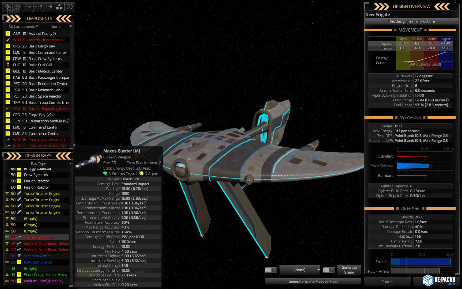
Task: Click the Basic Fuel Cell component icon
Action: click(x=8, y=65)
